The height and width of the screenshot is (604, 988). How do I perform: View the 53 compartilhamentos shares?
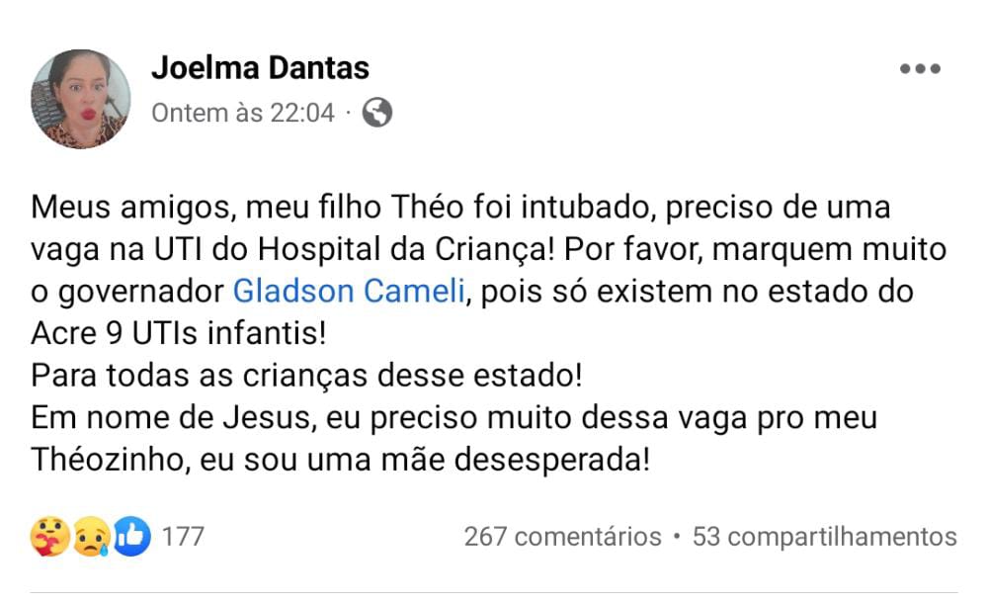[x=825, y=537]
